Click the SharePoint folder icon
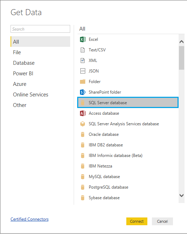The width and height of the screenshot is (187, 234). 83,92
